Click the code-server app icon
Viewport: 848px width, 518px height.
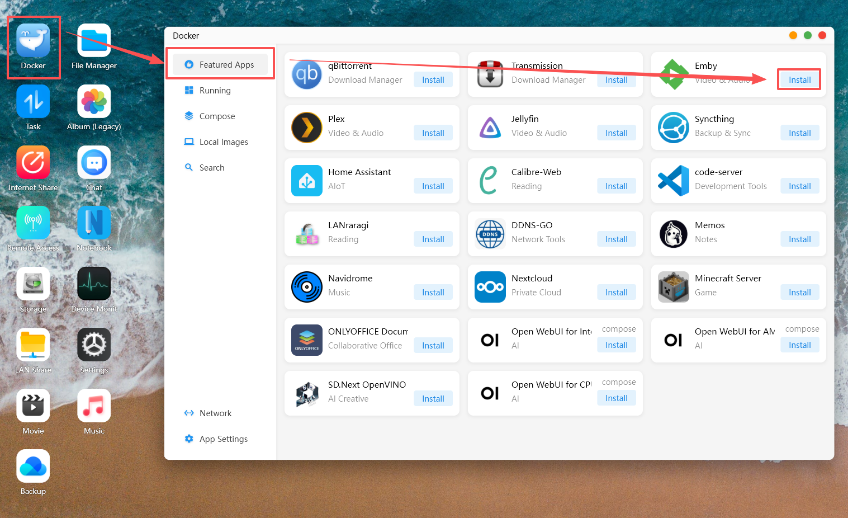pos(674,181)
